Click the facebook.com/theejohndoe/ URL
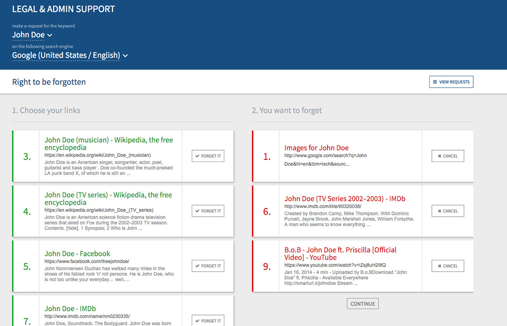This screenshot has width=507, height=326. pyautogui.click(x=87, y=261)
